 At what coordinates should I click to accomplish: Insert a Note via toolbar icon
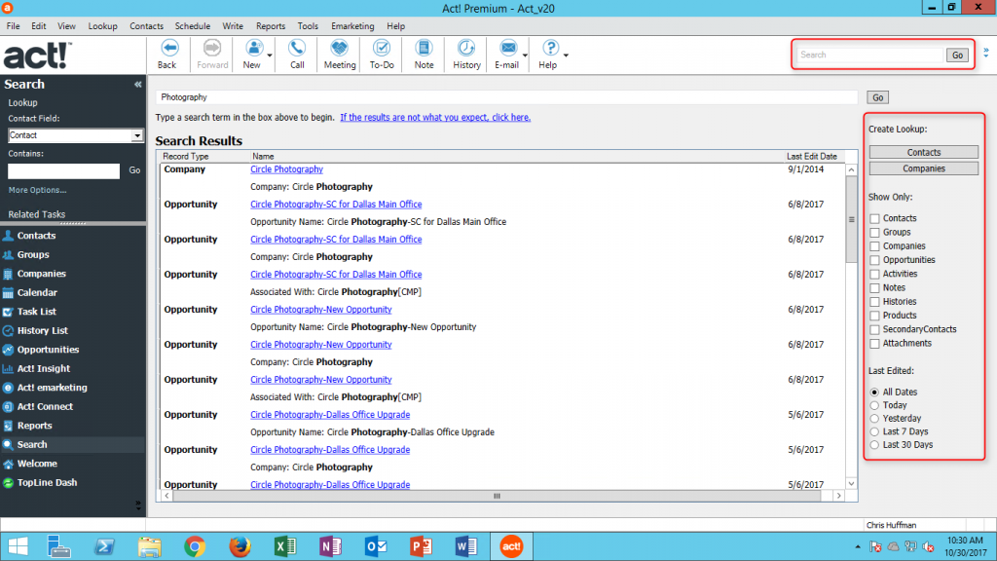pyautogui.click(x=424, y=55)
